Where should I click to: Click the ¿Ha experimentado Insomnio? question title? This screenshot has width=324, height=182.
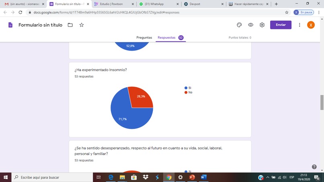[100, 70]
